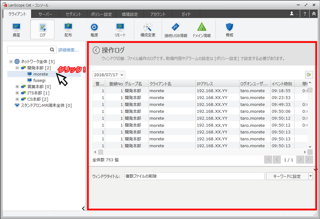
Task: Collapse the ribbon with the double chevron
Action: 314,14
